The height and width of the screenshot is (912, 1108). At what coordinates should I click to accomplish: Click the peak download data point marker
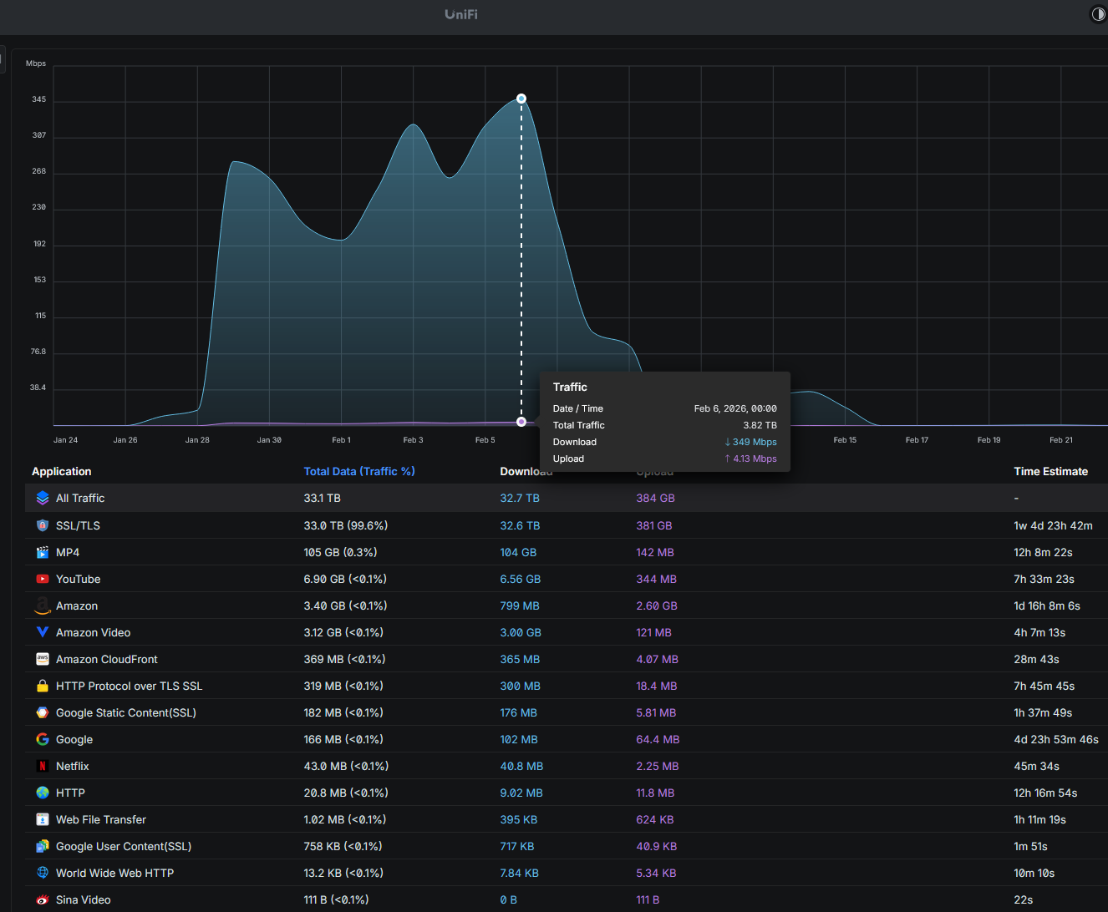tap(521, 99)
